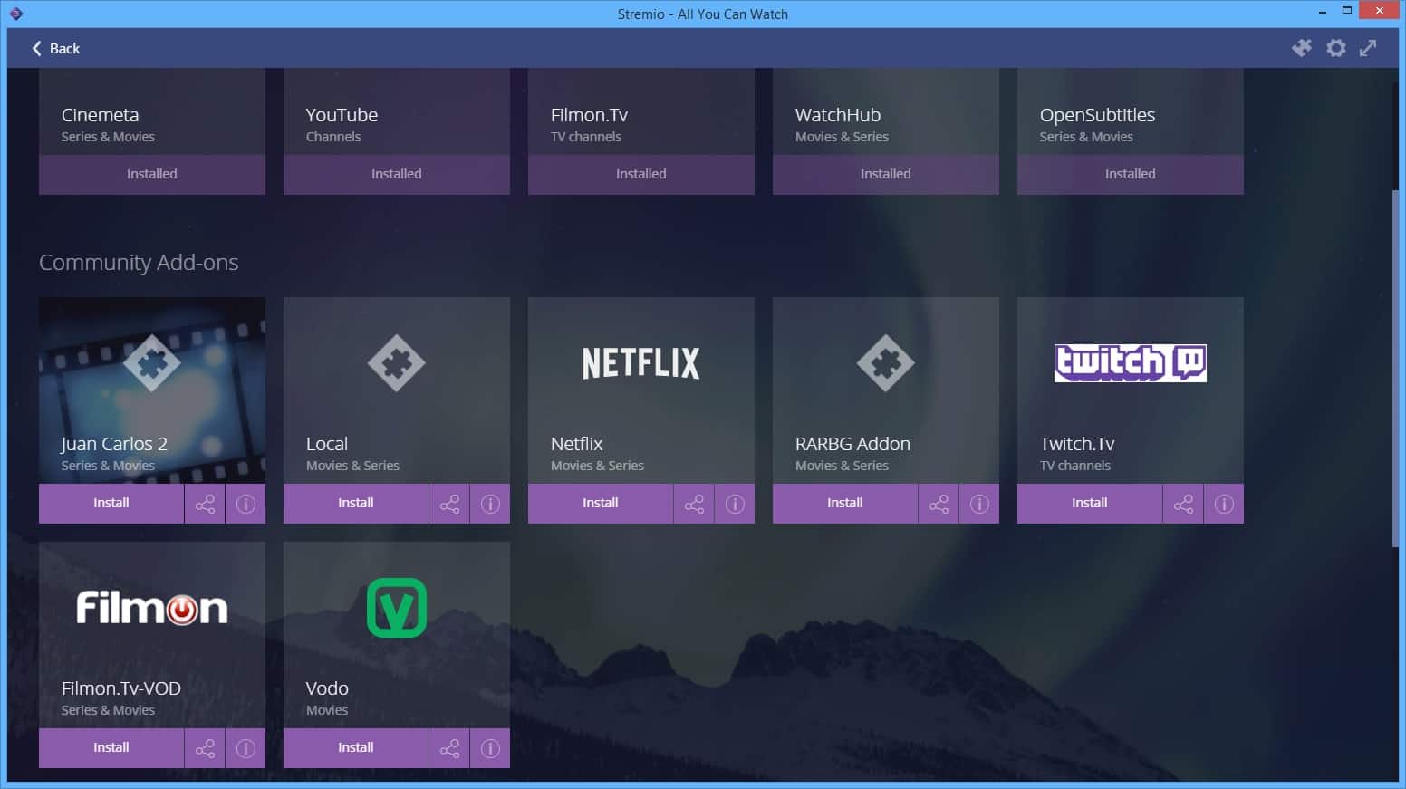The height and width of the screenshot is (789, 1406).
Task: Show info for the Local add-on
Action: (490, 504)
